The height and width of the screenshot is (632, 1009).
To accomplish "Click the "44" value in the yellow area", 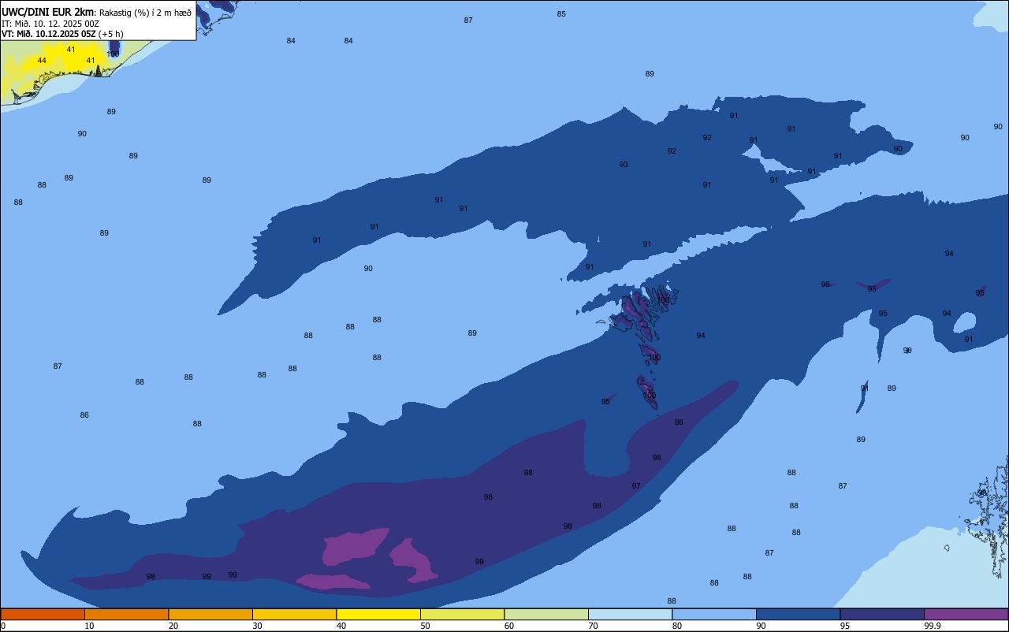I will tap(42, 61).
